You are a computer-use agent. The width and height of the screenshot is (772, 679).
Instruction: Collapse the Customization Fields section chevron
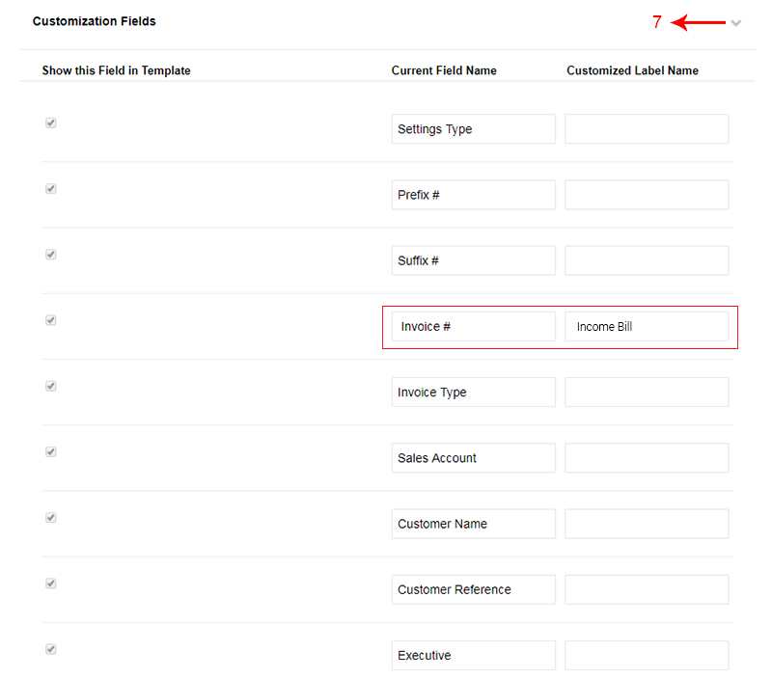point(735,22)
